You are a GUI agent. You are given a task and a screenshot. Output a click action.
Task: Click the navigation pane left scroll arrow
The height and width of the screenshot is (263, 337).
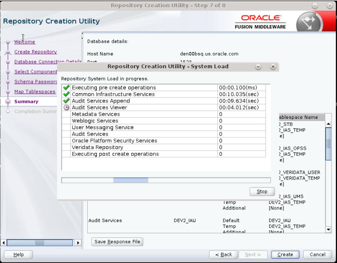(x=4, y=243)
